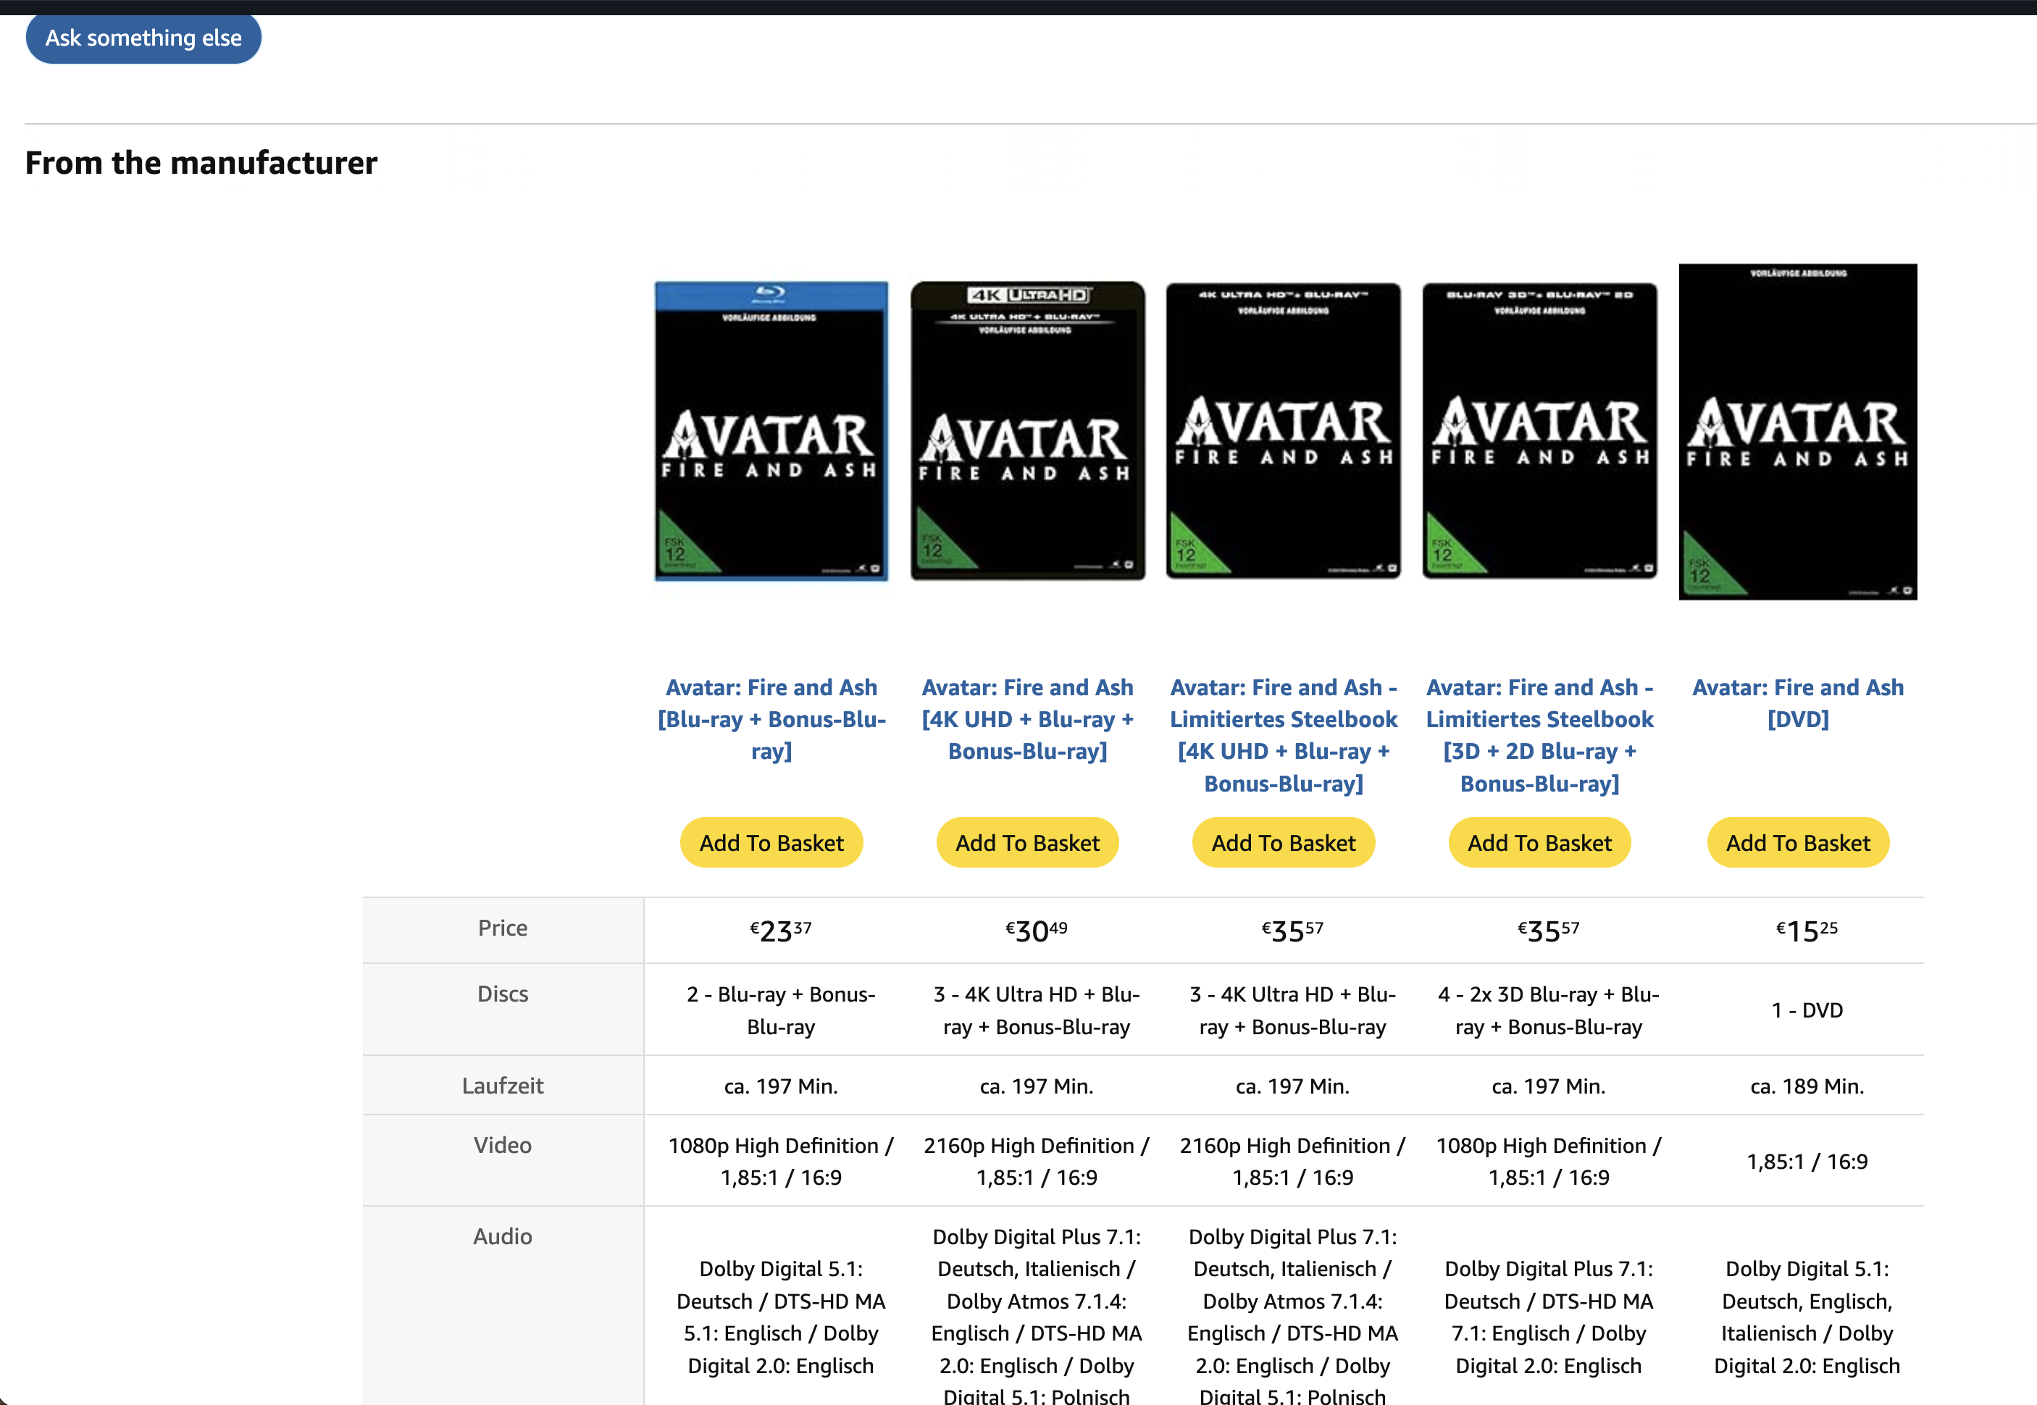Click the "Ask something else" button
This screenshot has height=1405, width=2037.
coord(143,38)
